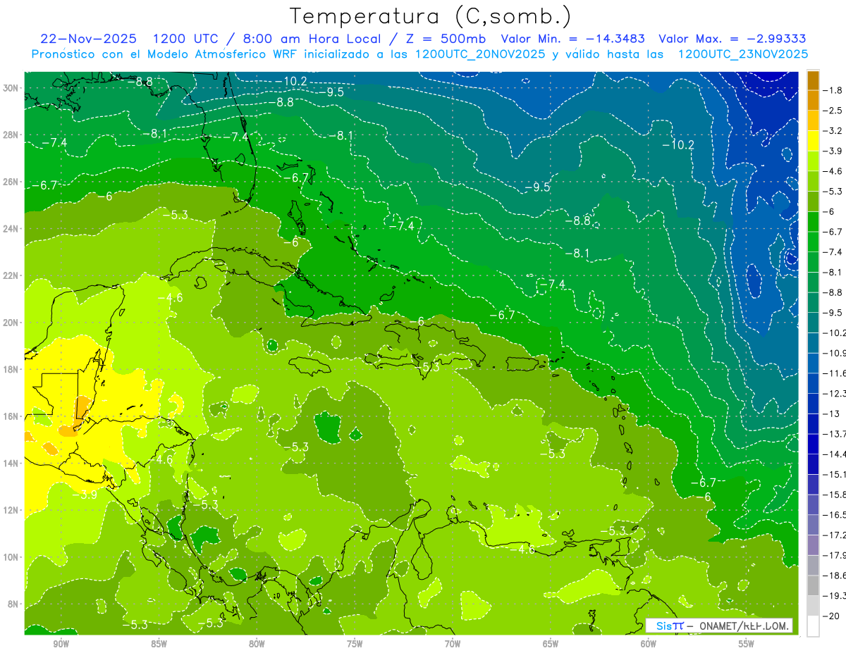Click the 90W longitude axis label

[x=61, y=644]
